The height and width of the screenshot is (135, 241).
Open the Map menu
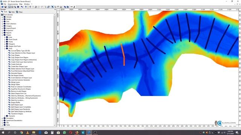click(x=21, y=4)
